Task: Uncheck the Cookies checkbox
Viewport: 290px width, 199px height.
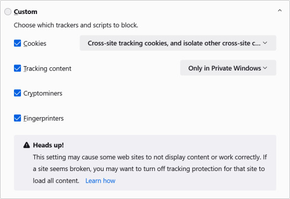Action: click(x=17, y=44)
